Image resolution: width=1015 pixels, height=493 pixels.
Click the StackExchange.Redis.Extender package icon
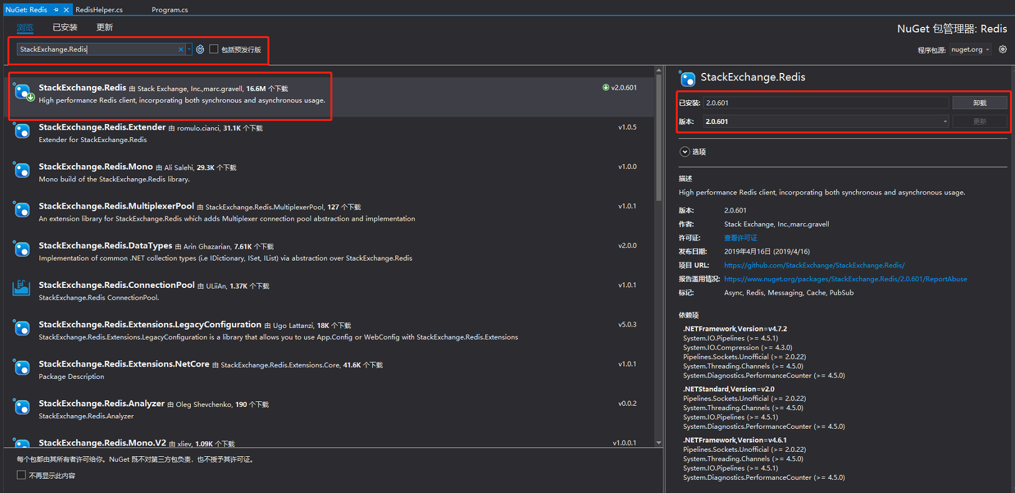pyautogui.click(x=22, y=132)
